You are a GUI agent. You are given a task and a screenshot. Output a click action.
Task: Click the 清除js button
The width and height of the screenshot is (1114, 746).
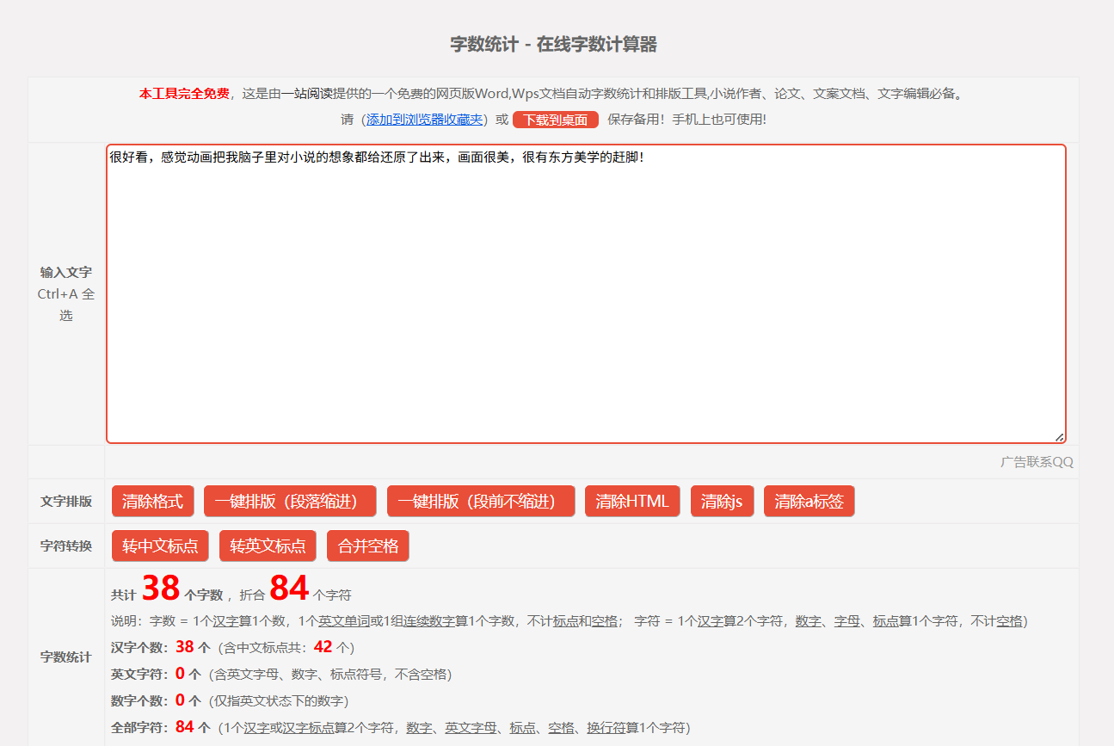(x=722, y=501)
